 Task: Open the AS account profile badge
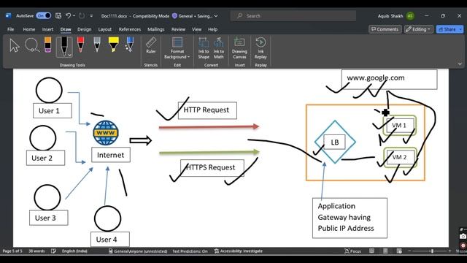[x=410, y=16]
